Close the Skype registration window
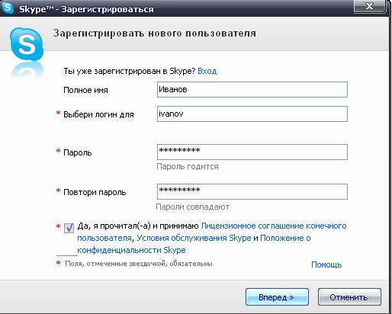 pos(369,6)
